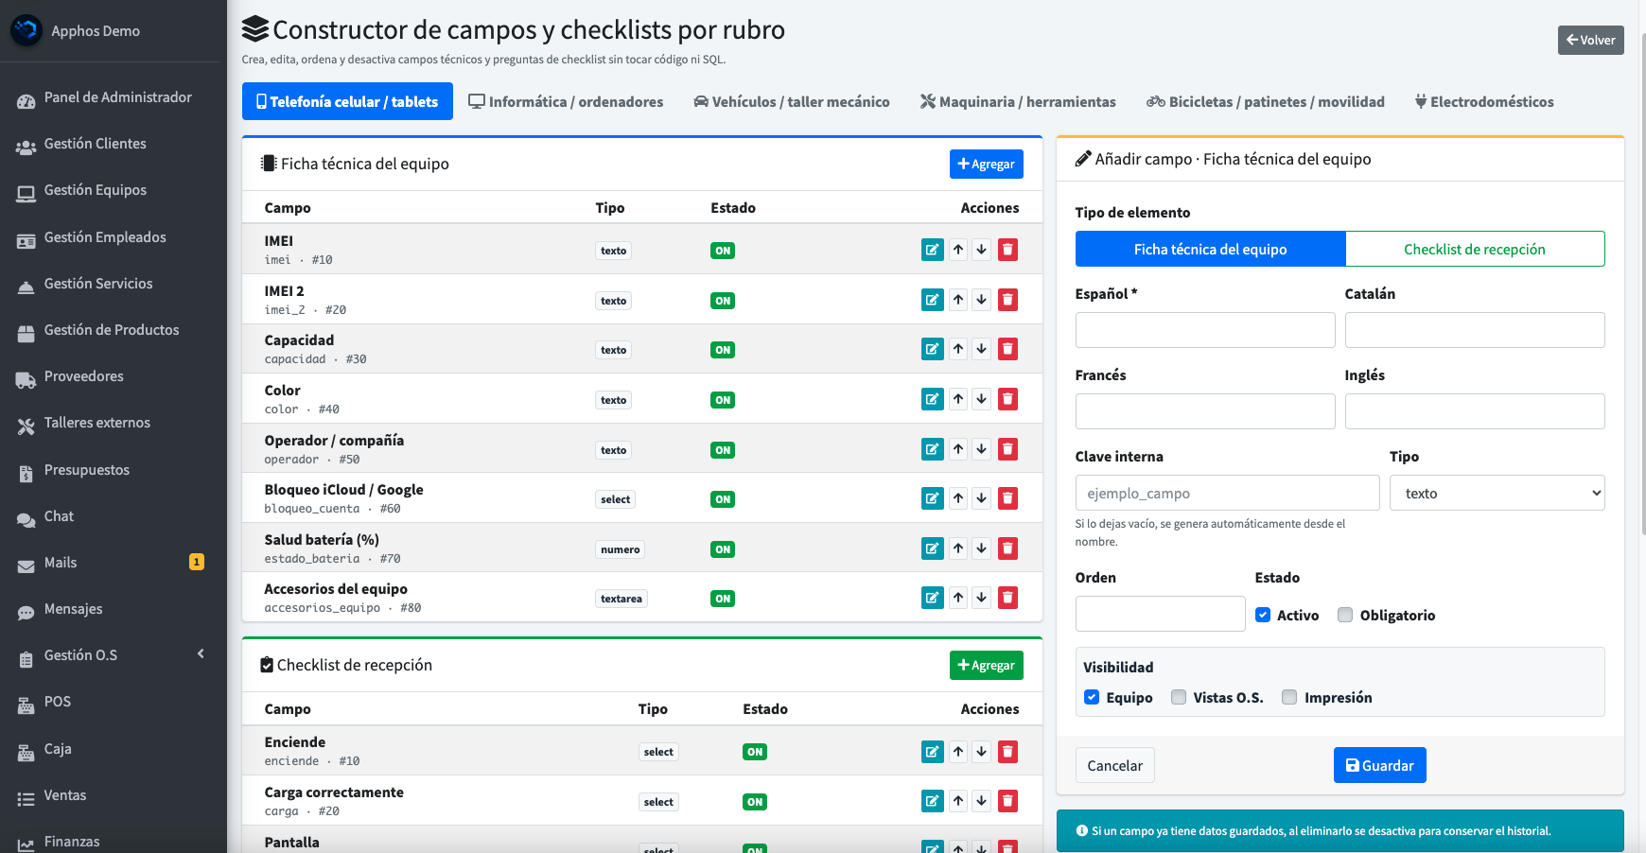
Task: Delete the IMEI 2 field
Action: [x=1008, y=300]
